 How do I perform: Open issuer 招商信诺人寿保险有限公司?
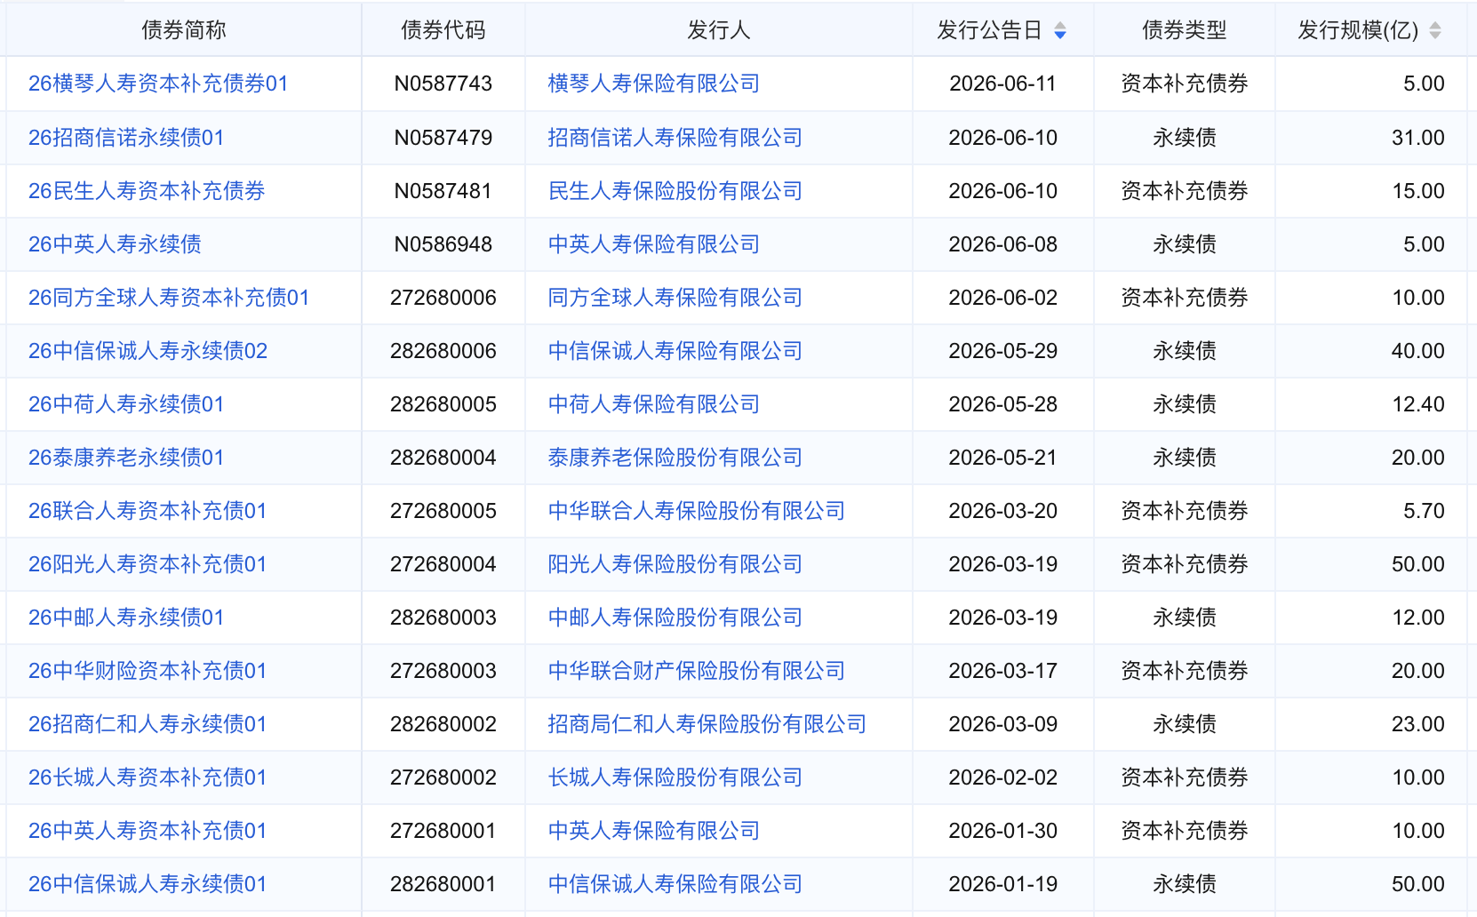(675, 138)
